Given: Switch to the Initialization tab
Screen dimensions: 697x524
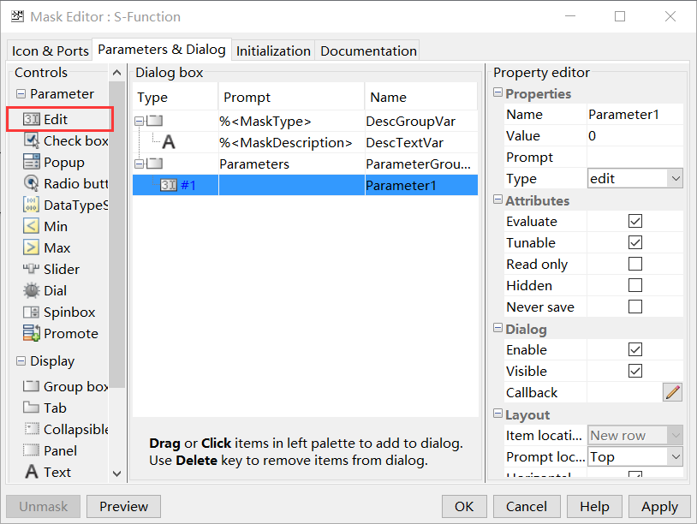Looking at the screenshot, I should pyautogui.click(x=273, y=51).
